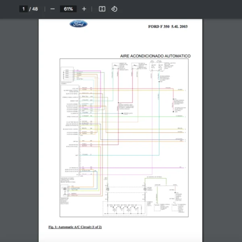242x242 pixels.
Task: Click the center of the wiring diagram
Action: [x=125, y=137]
